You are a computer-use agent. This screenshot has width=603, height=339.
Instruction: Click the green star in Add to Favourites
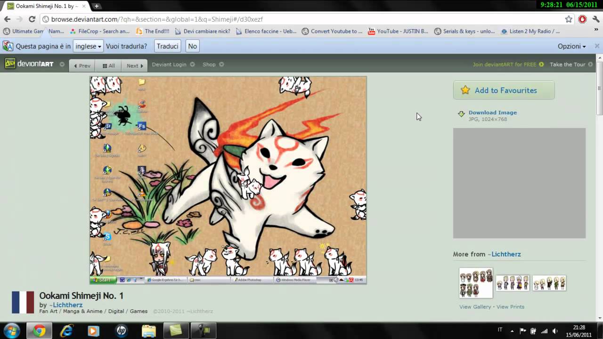[465, 90]
